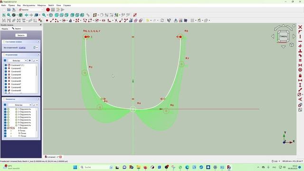The height and width of the screenshot is (171, 304).
Task: Click the Fit all zoom icon
Action: (4, 15)
